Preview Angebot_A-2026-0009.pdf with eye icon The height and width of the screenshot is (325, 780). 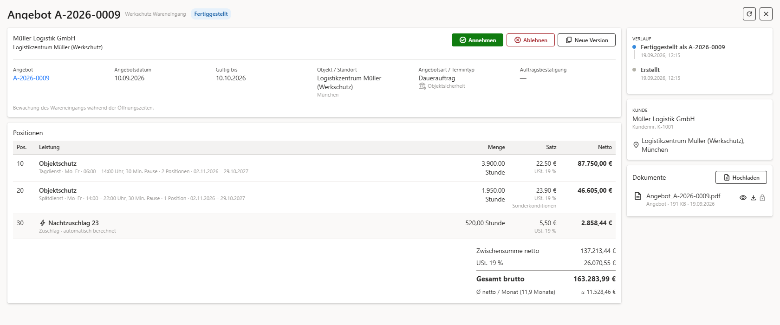pyautogui.click(x=743, y=198)
